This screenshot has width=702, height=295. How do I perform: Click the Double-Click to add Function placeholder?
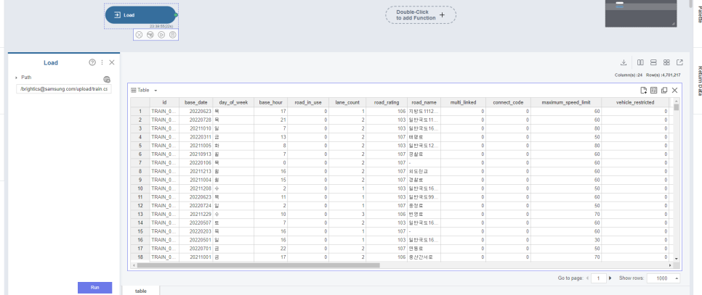421,15
